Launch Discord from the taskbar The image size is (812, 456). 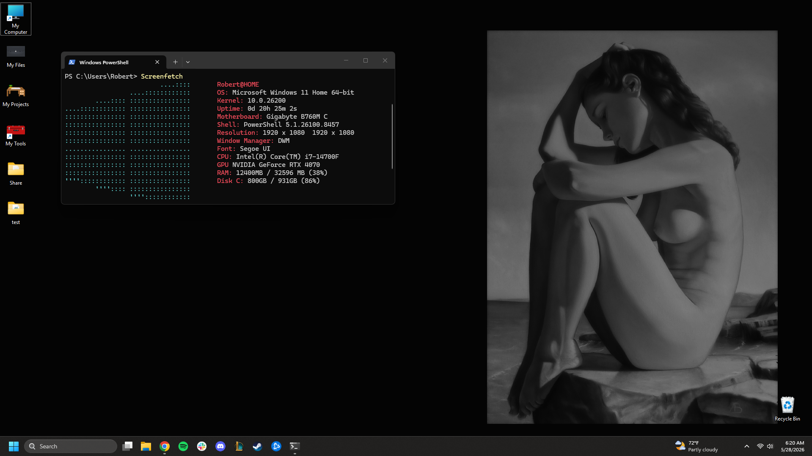[x=220, y=446]
